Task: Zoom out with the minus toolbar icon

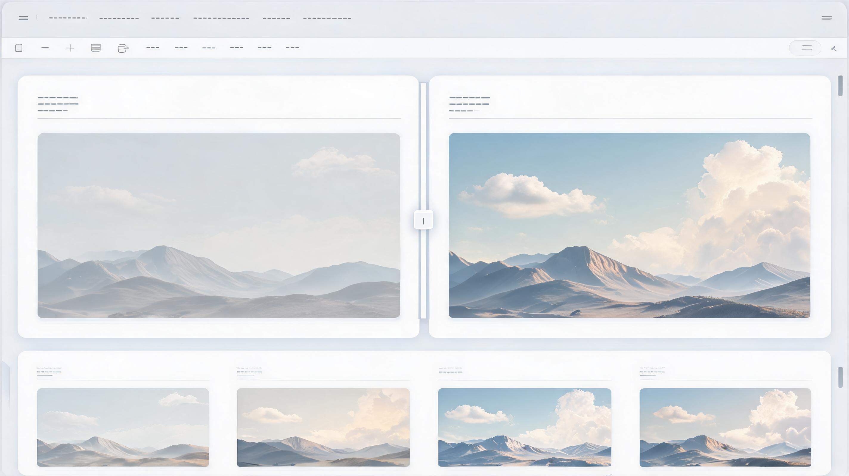Action: [x=45, y=48]
